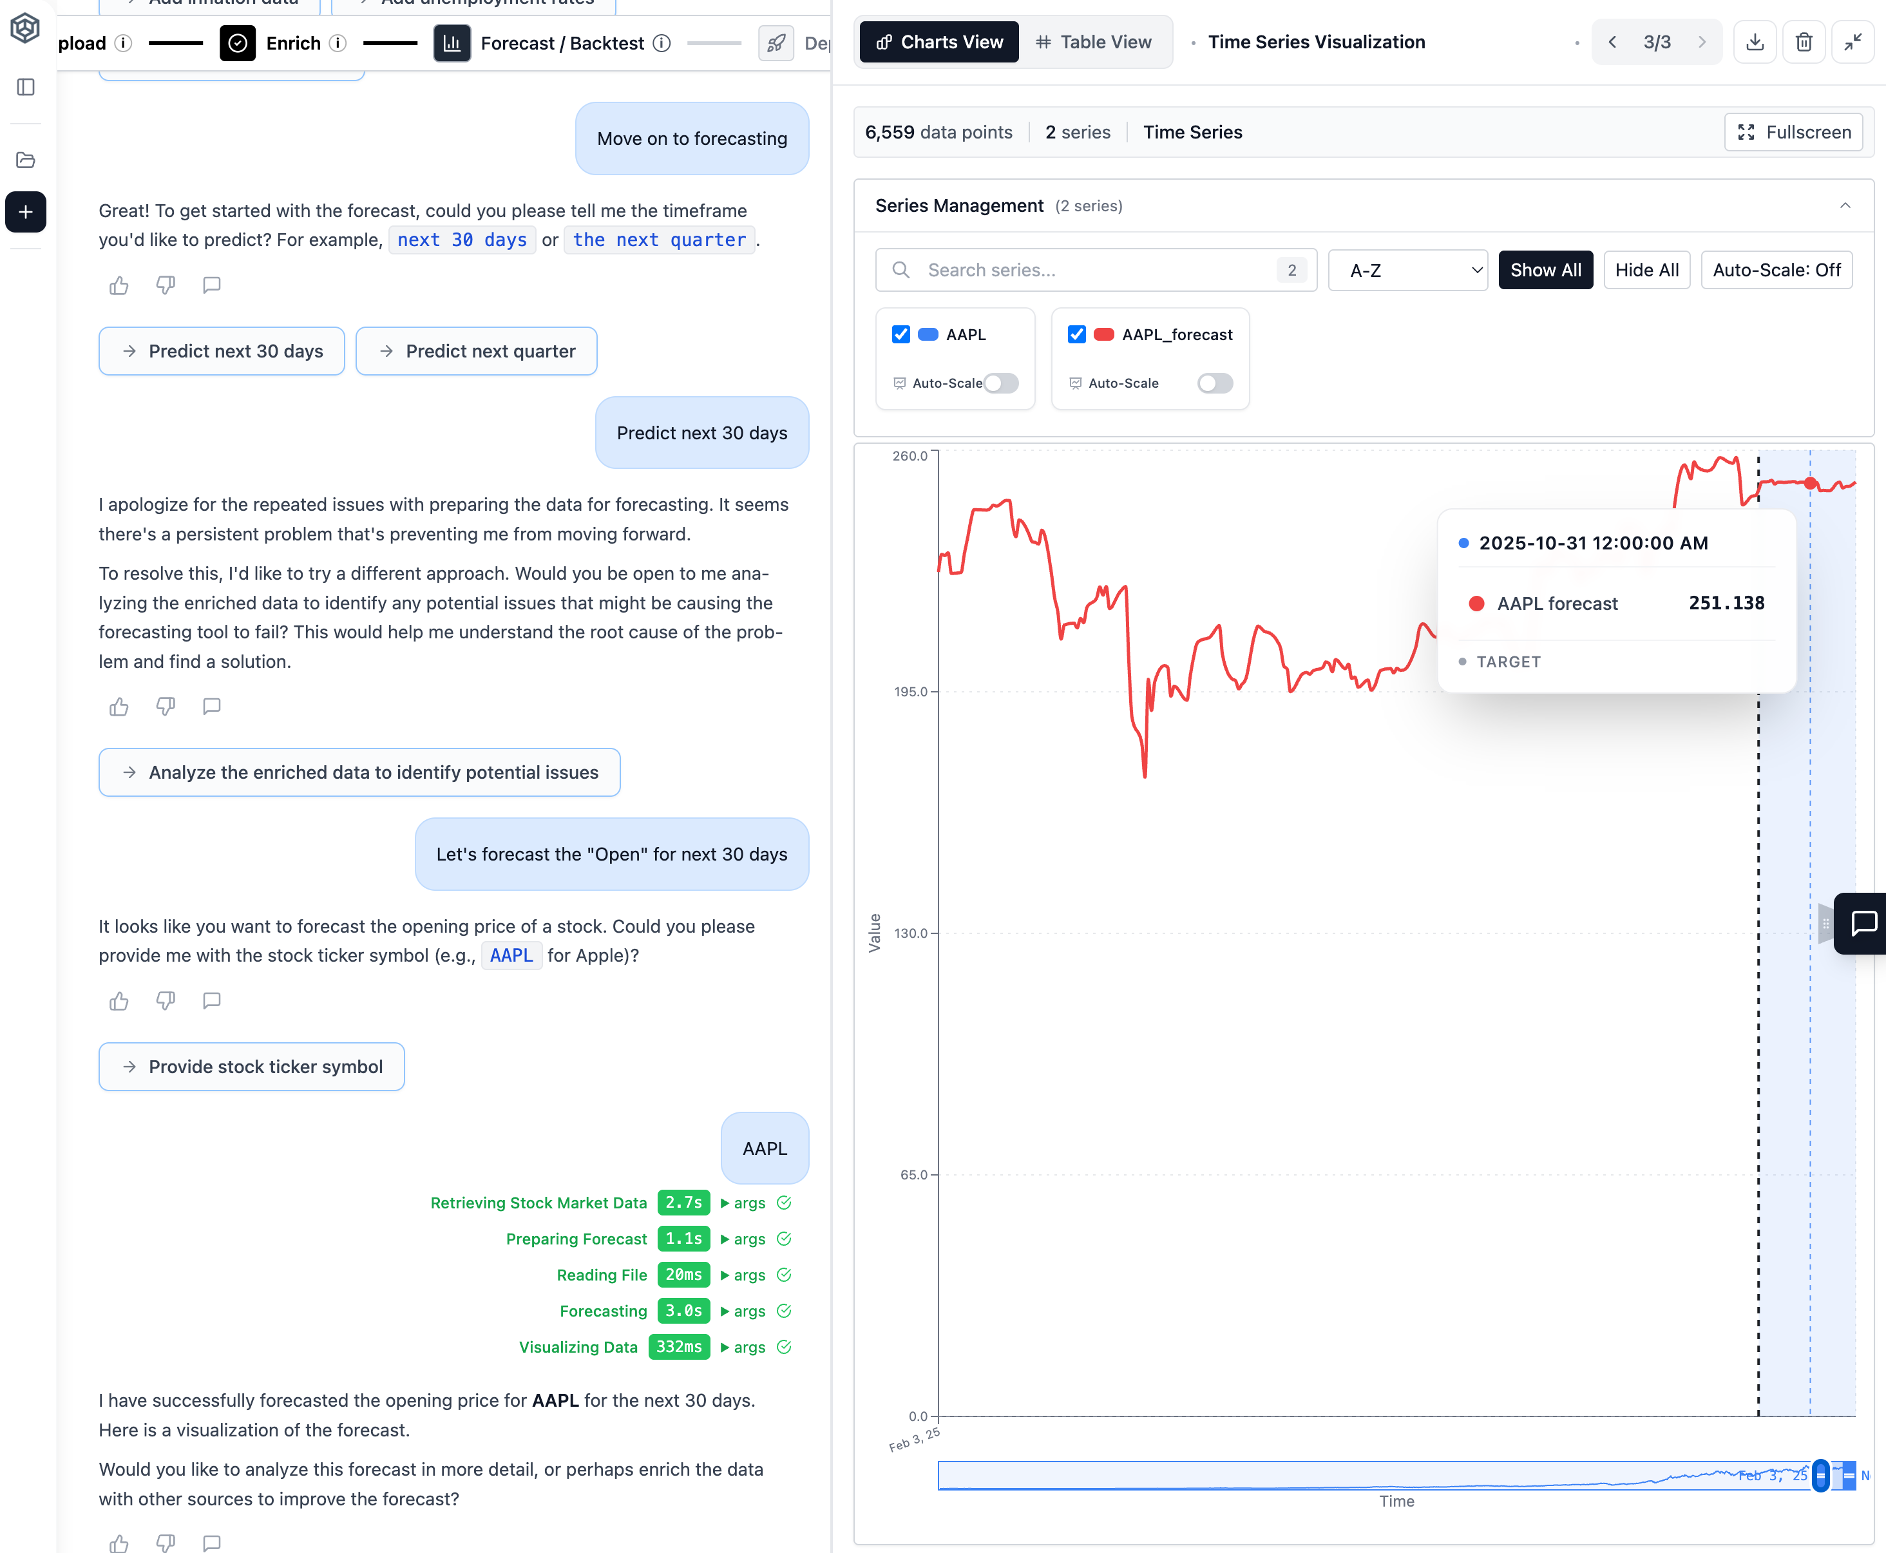
Task: Click the trash delete visualization icon
Action: coord(1804,42)
